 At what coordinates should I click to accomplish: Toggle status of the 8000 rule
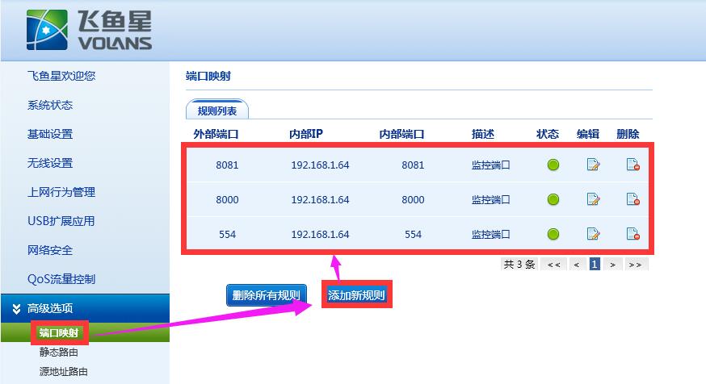click(553, 199)
